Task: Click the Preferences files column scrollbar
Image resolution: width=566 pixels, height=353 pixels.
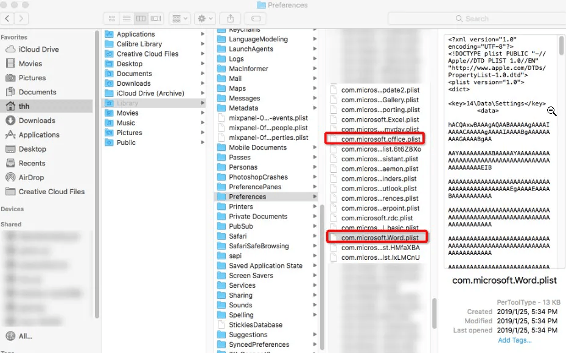Action: point(435,313)
